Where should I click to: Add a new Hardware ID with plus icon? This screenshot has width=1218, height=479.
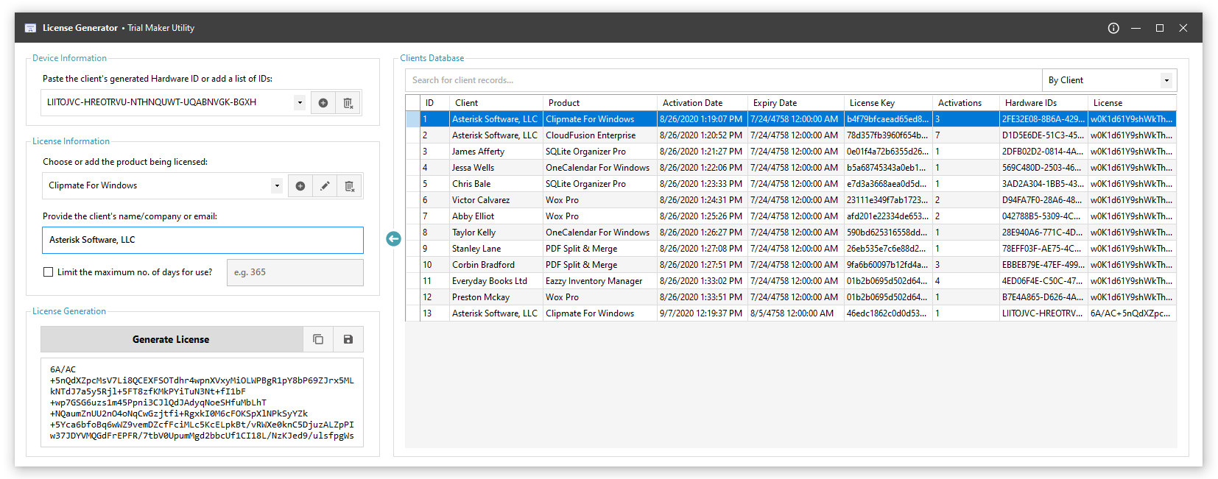coord(323,103)
